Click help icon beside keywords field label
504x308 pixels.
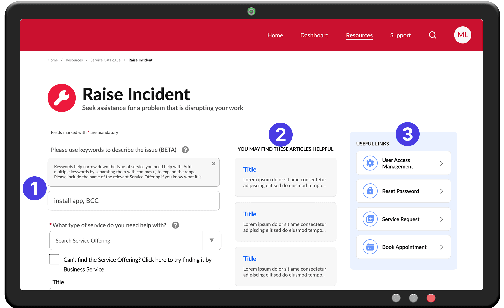pyautogui.click(x=185, y=150)
